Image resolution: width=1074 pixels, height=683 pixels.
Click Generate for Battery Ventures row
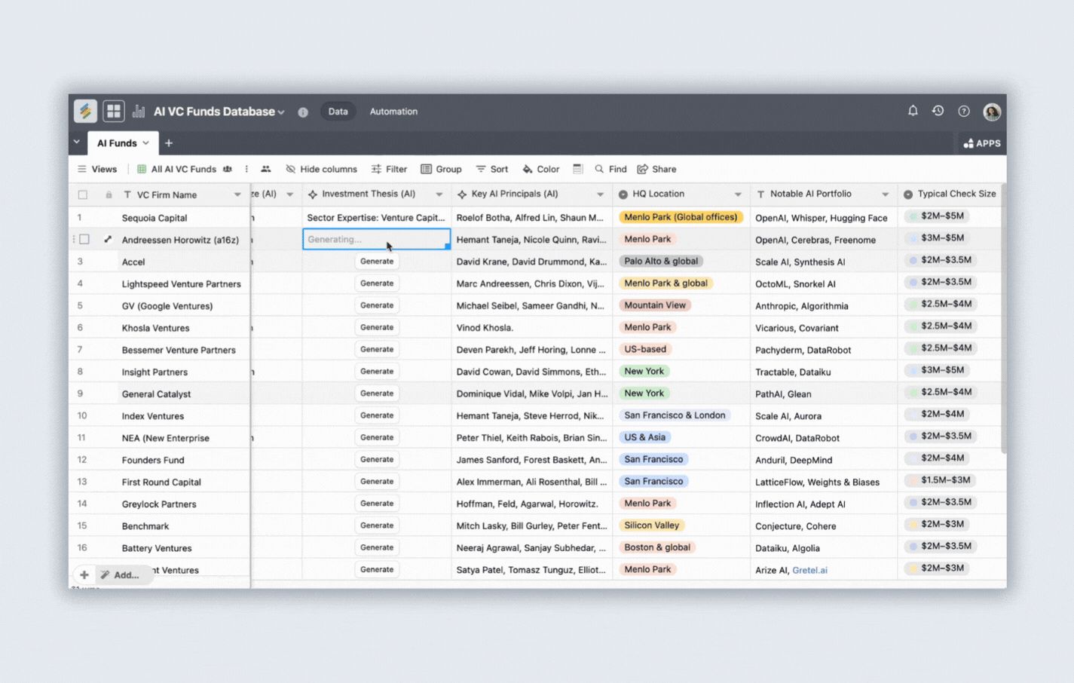point(377,547)
